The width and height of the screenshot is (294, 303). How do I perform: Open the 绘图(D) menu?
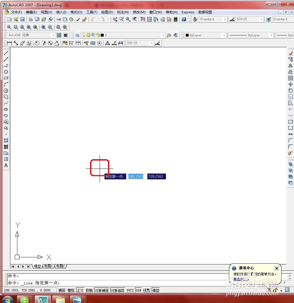[x=107, y=12]
